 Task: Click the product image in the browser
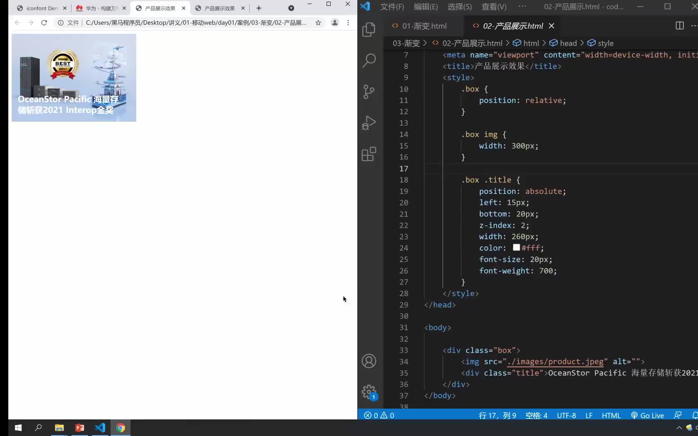pos(74,78)
